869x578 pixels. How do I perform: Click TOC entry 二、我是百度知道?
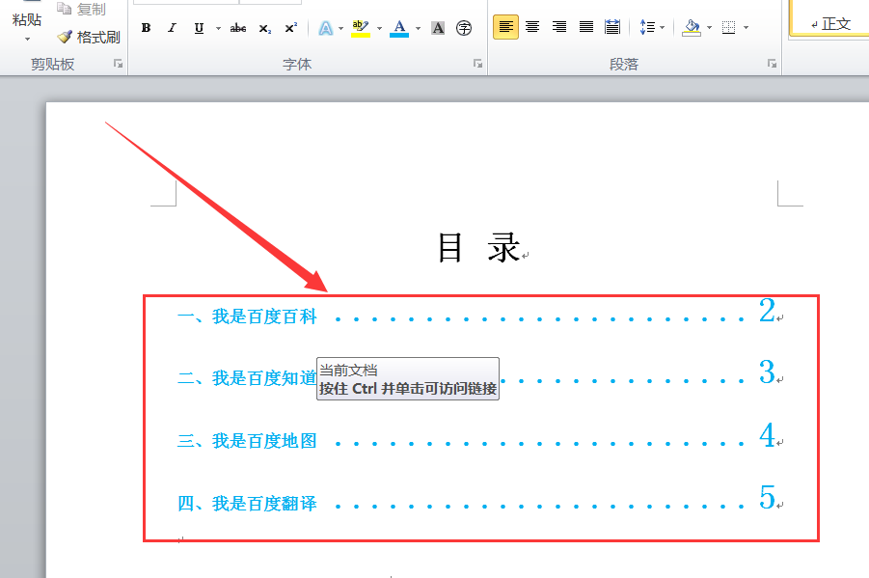(x=247, y=378)
